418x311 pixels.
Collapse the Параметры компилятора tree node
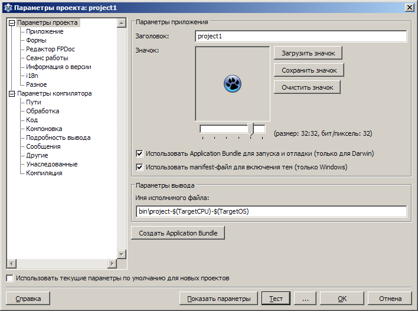(x=12, y=93)
